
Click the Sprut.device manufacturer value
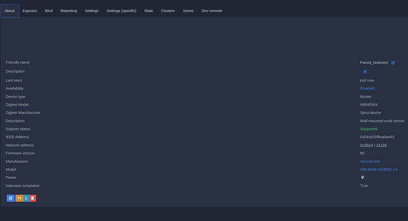370,113
